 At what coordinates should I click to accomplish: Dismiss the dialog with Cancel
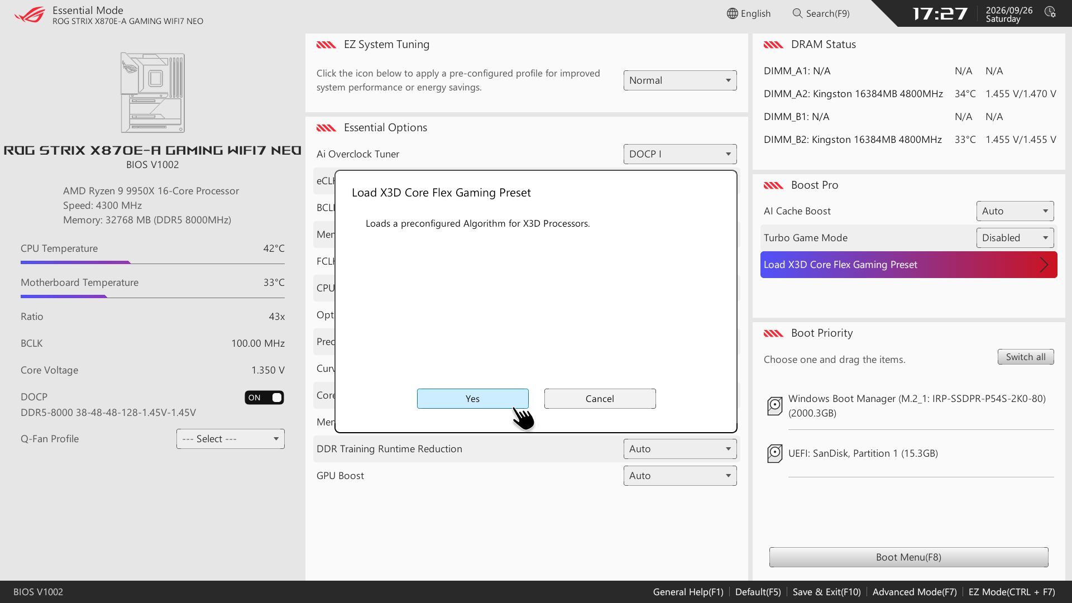click(x=600, y=399)
